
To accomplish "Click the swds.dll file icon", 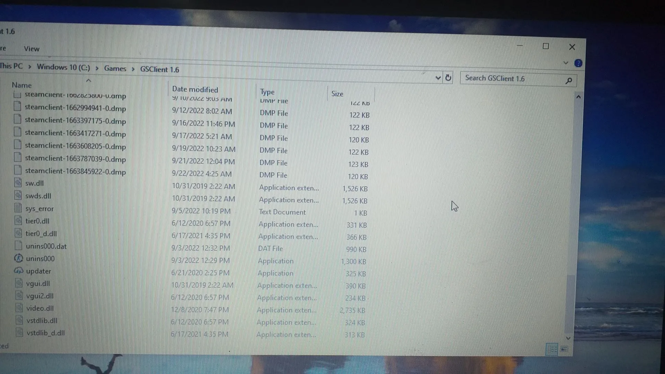I will coord(18,195).
